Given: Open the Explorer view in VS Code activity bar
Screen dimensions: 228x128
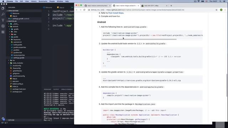Looking at the screenshot, I should coord(3,9).
